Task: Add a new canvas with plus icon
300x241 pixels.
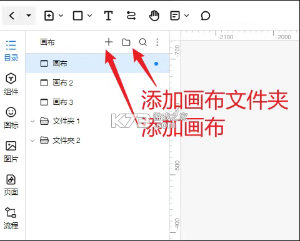Action: coord(109,42)
